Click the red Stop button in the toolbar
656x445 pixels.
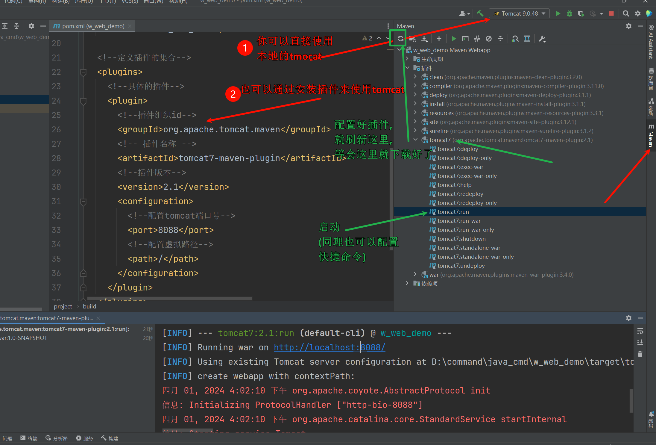click(611, 13)
